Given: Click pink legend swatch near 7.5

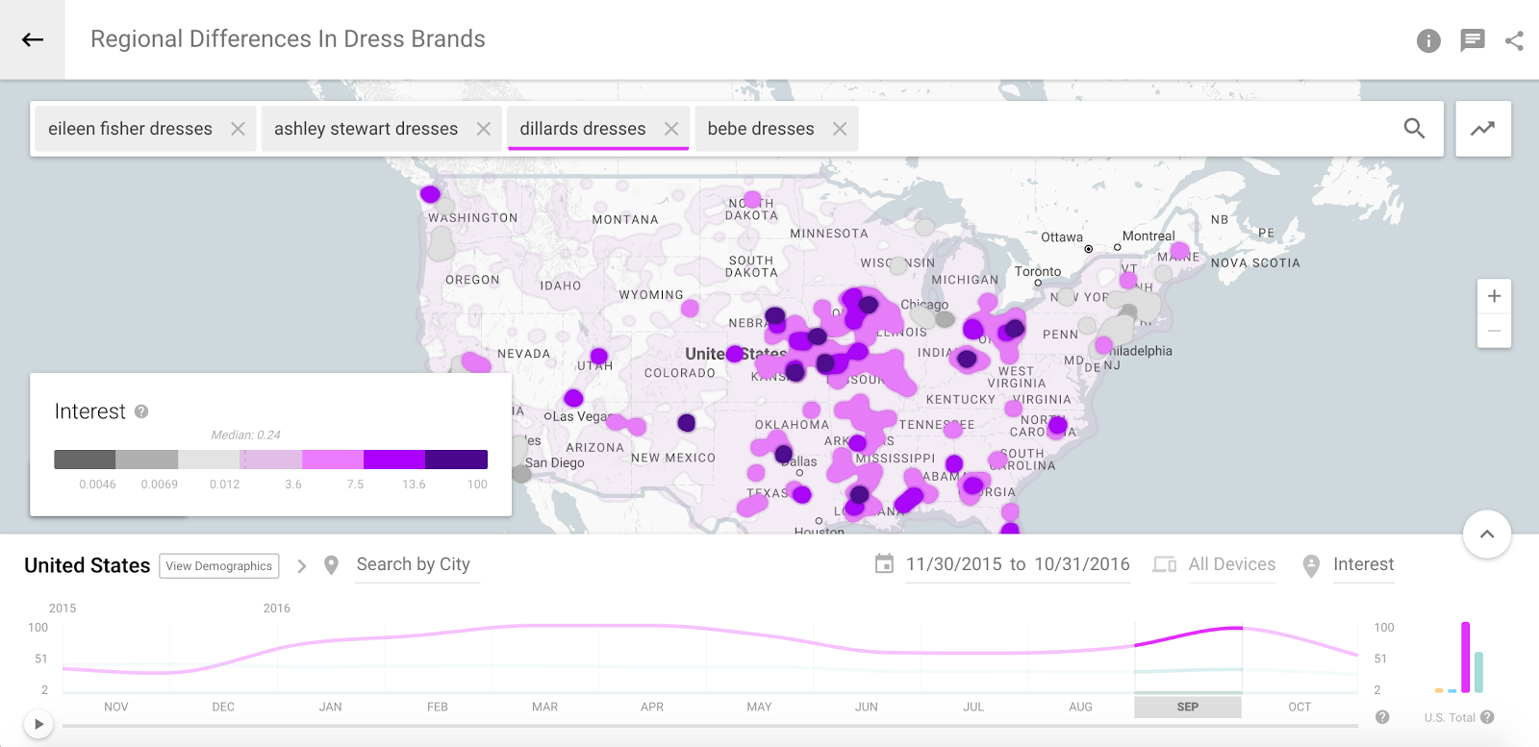Looking at the screenshot, I should point(333,460).
